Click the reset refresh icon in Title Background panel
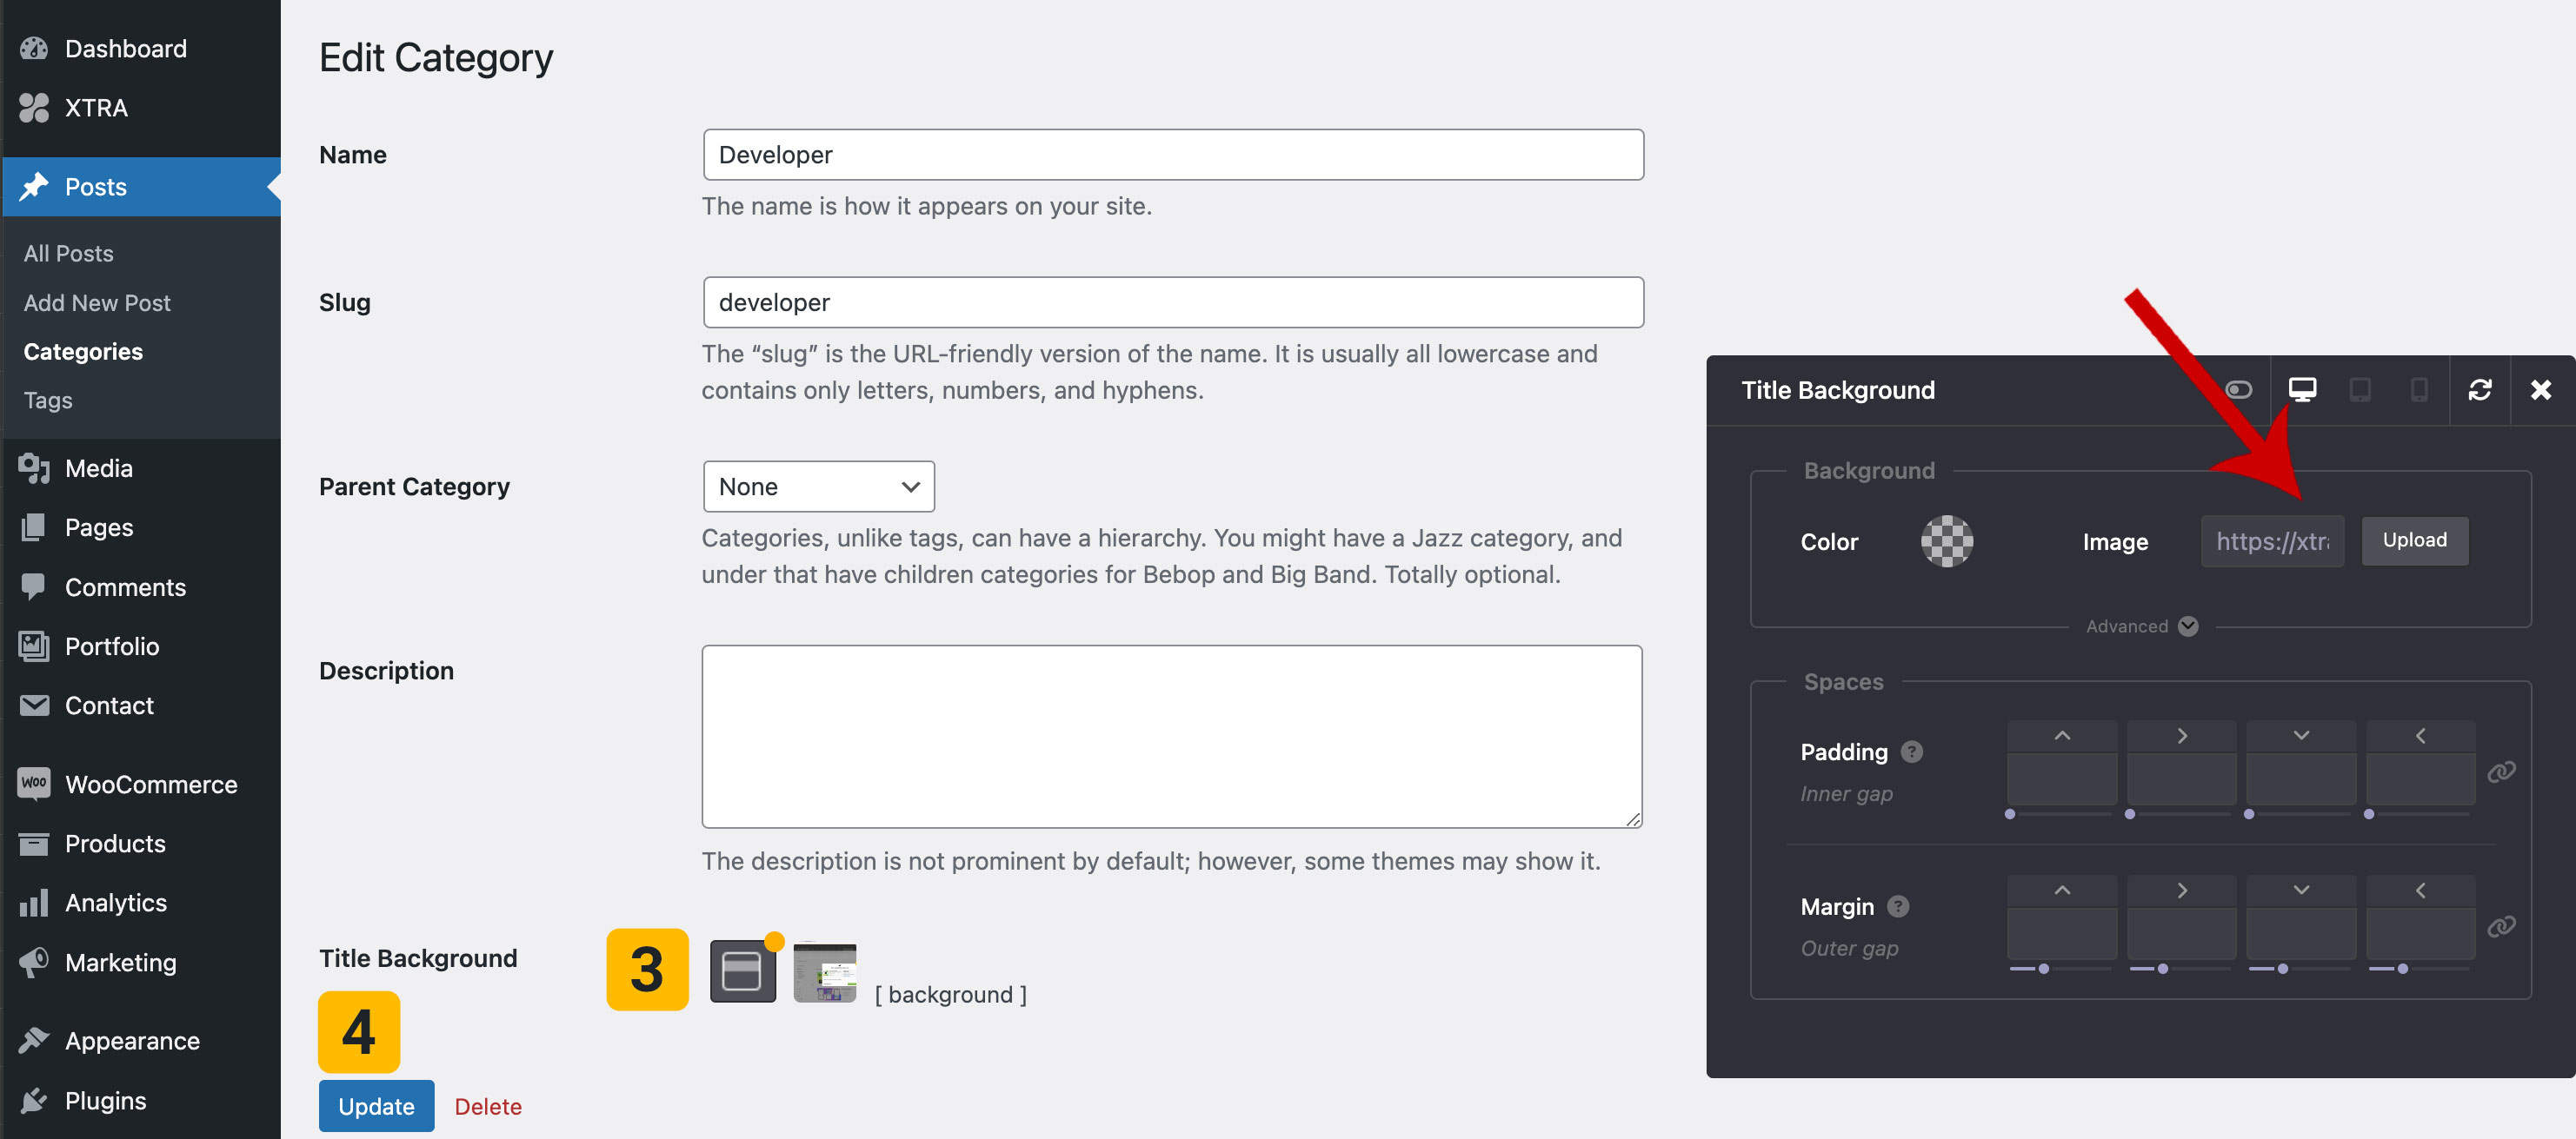 2479,389
